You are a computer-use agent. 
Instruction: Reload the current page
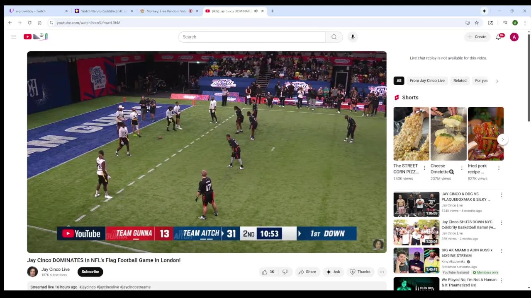[29, 23]
